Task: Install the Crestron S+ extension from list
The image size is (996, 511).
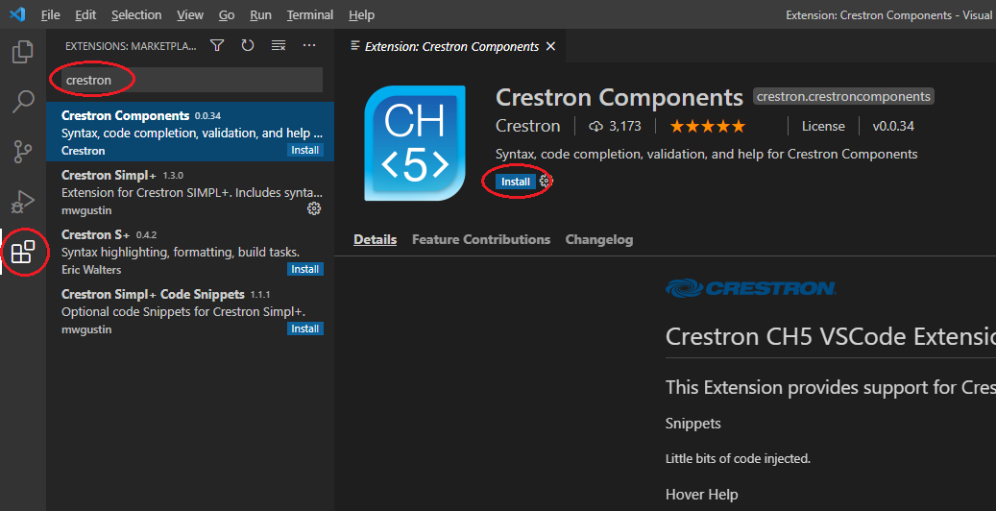Action: click(304, 270)
